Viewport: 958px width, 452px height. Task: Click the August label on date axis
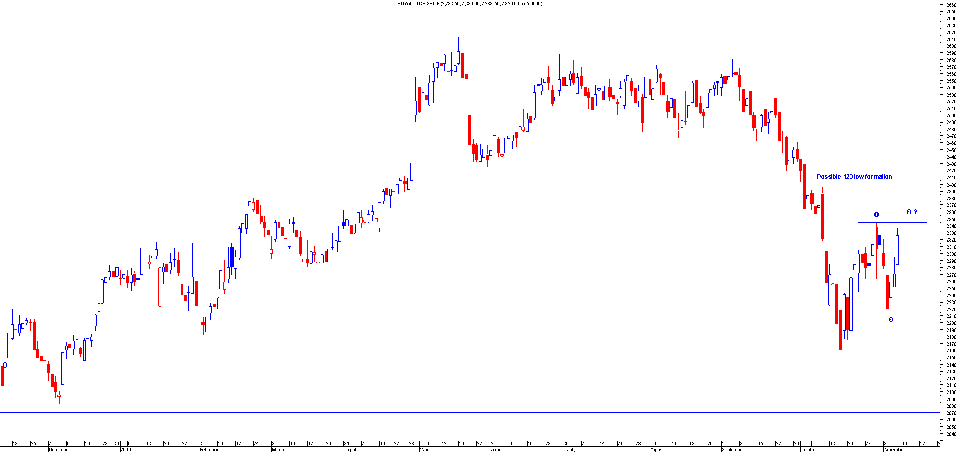(x=657, y=449)
